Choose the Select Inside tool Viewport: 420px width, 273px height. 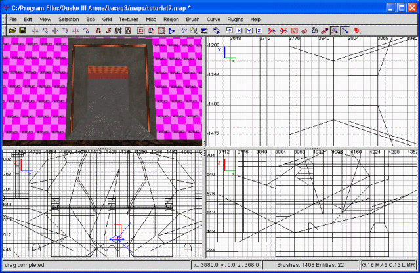pyautogui.click(x=128, y=31)
